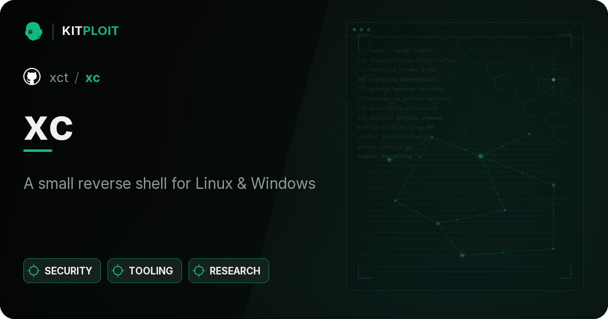608x319 pixels.
Task: Open the green xc repository name
Action: (x=93, y=77)
